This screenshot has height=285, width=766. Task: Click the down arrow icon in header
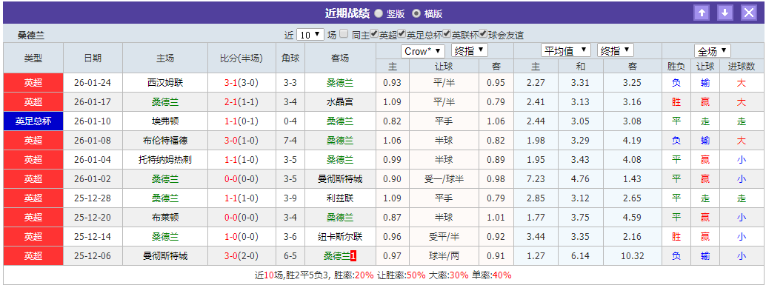(x=725, y=13)
